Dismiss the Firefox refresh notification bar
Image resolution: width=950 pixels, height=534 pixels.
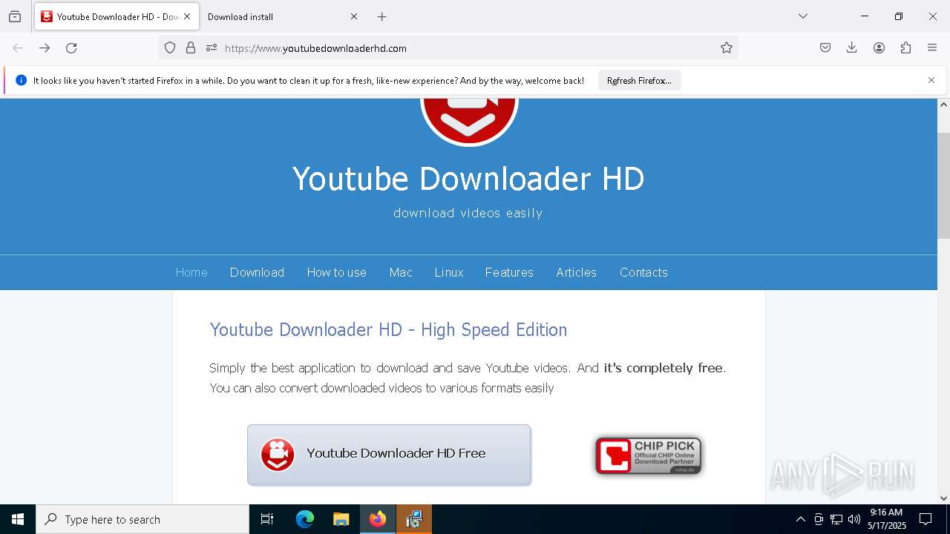tap(931, 80)
